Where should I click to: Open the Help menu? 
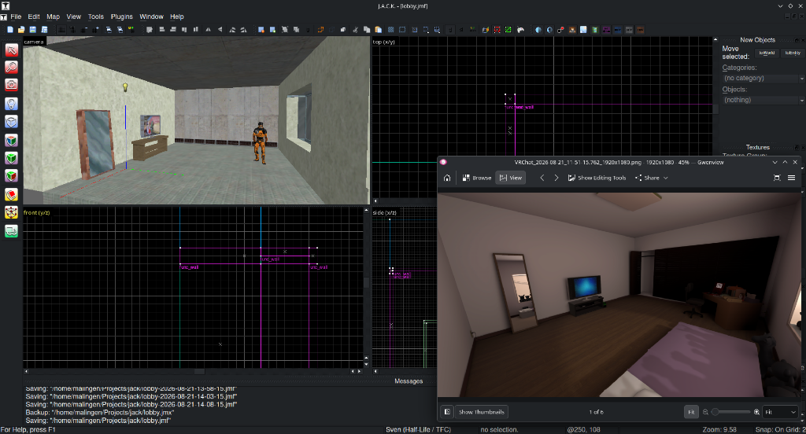click(177, 17)
